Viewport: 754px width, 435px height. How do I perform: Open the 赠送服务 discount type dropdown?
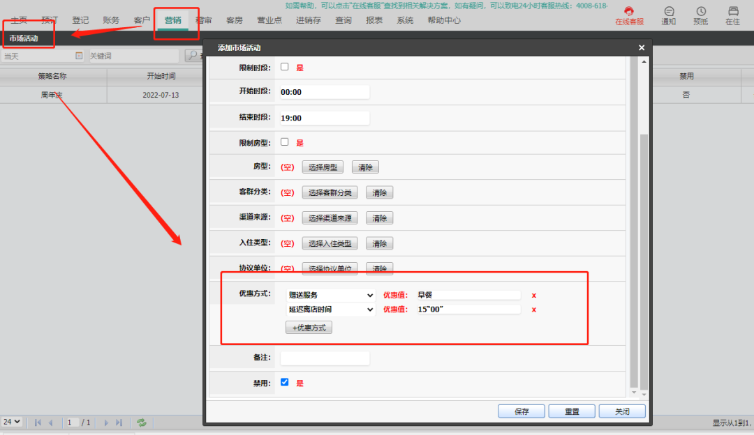[x=330, y=296]
